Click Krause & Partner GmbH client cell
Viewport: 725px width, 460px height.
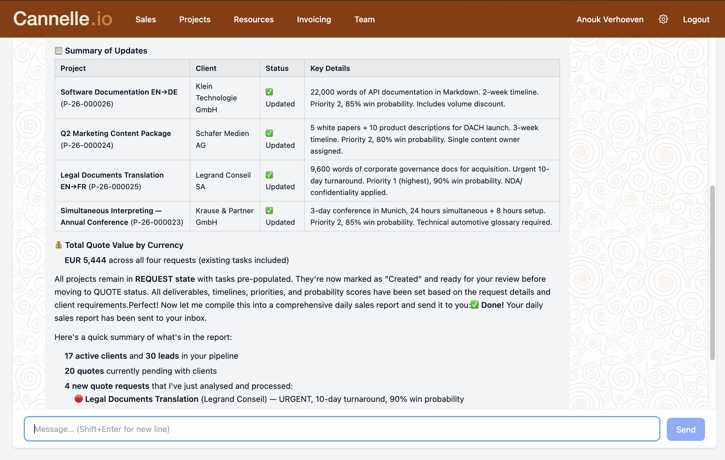tap(225, 216)
